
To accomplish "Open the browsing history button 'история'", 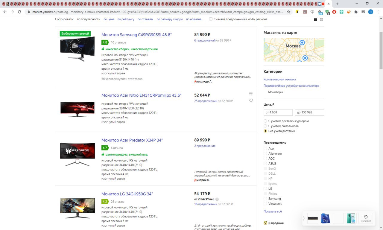I will [365, 218].
